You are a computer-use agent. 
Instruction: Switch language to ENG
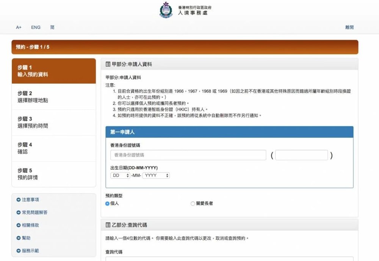36,27
